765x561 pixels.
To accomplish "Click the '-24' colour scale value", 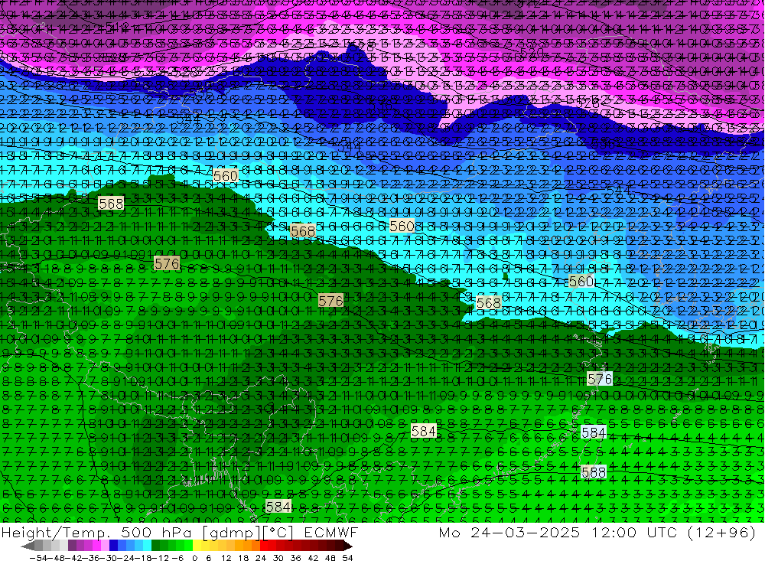I will pyautogui.click(x=126, y=558).
